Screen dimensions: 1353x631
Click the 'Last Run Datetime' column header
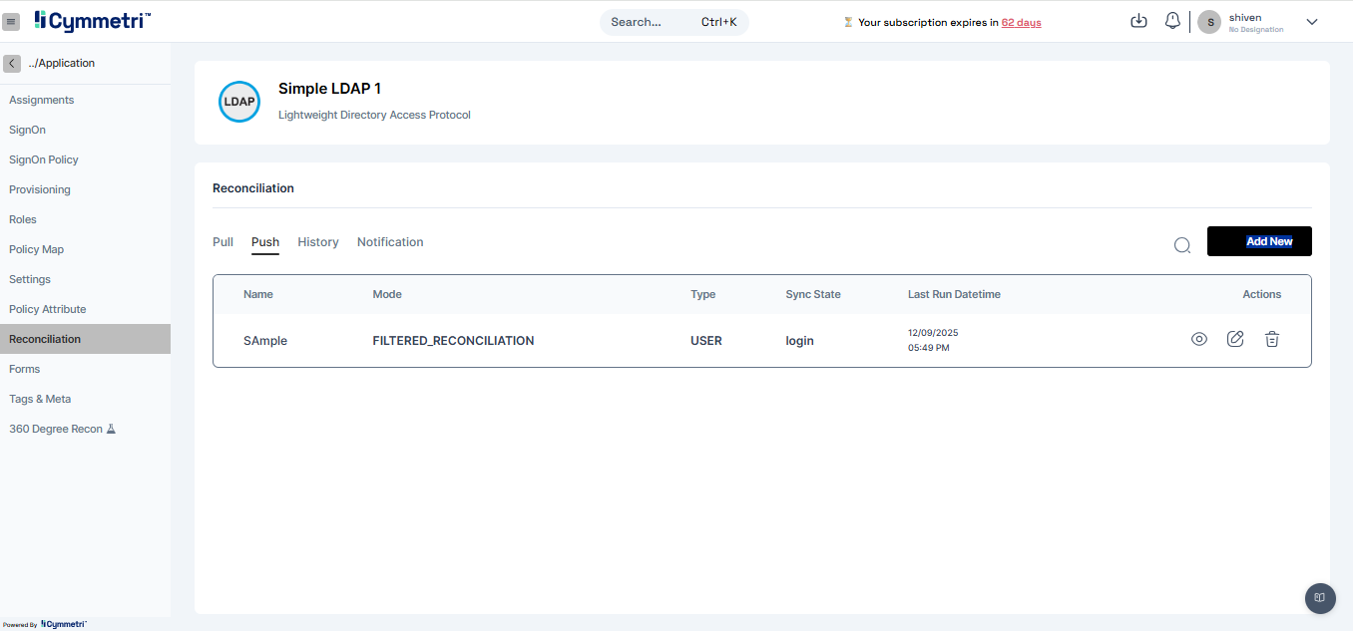[x=954, y=294]
